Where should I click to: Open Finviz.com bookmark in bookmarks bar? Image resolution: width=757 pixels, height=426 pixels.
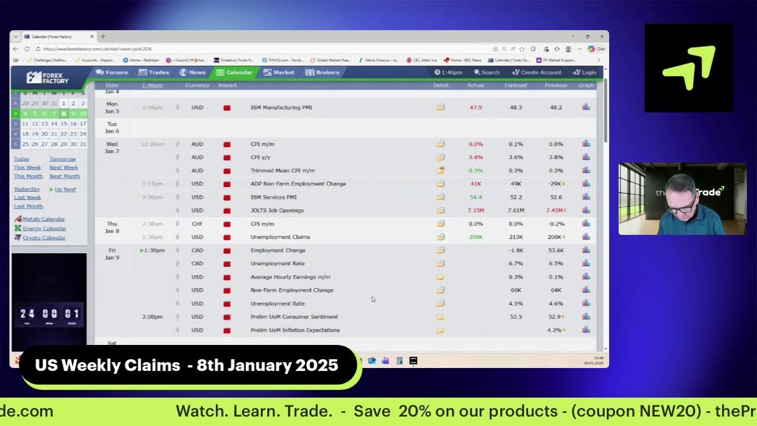click(x=282, y=60)
